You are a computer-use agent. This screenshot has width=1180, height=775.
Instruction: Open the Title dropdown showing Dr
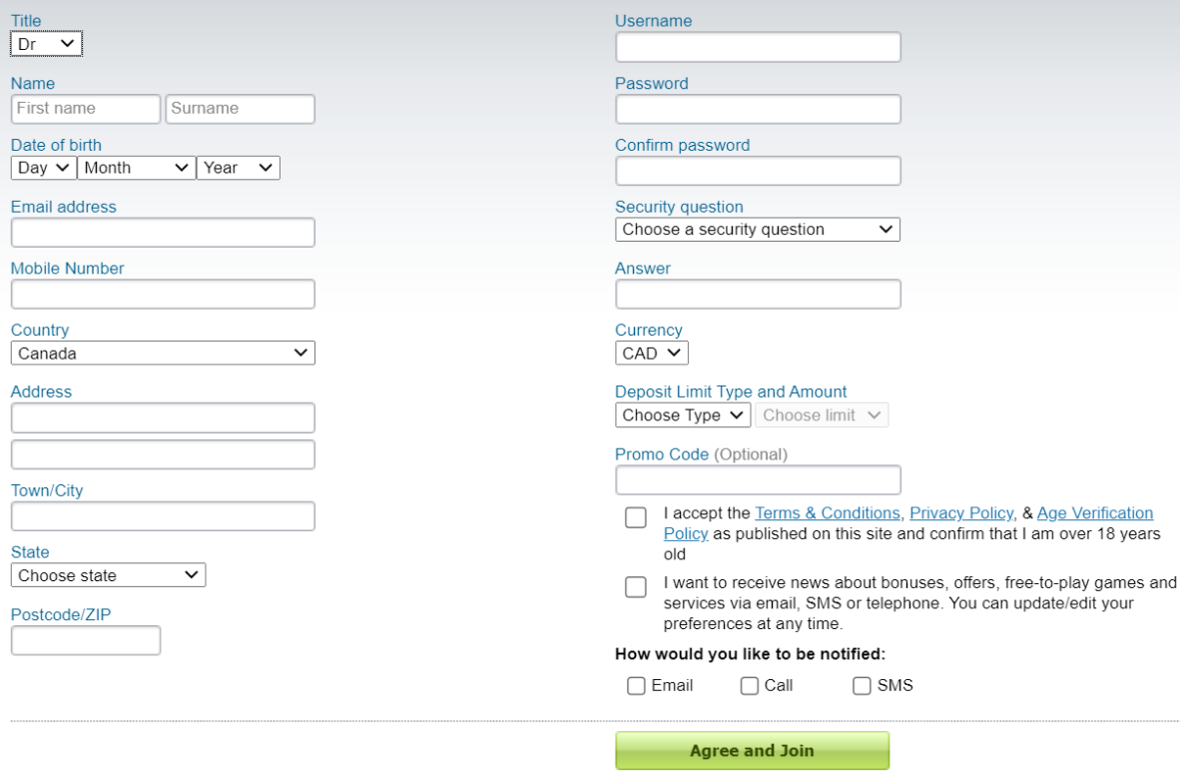coord(46,44)
